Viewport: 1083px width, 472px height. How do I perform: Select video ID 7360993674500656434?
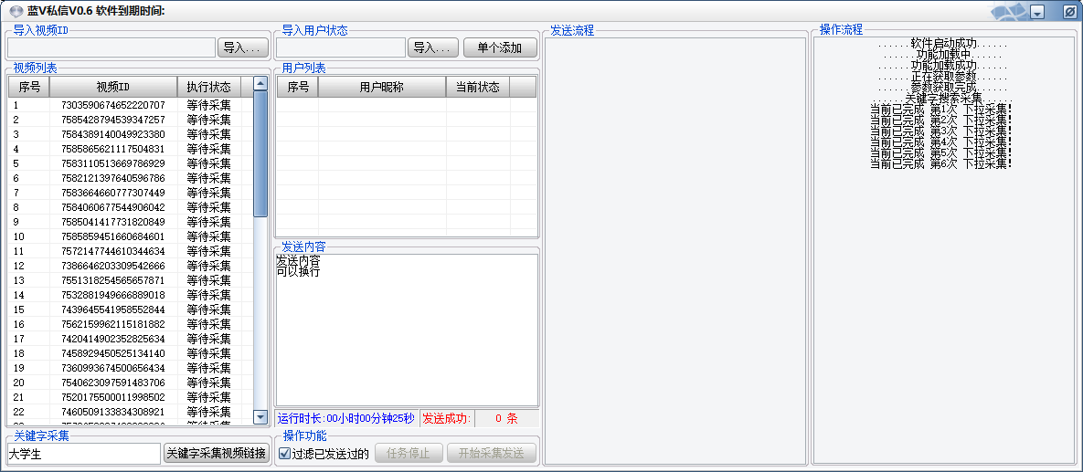(113, 368)
